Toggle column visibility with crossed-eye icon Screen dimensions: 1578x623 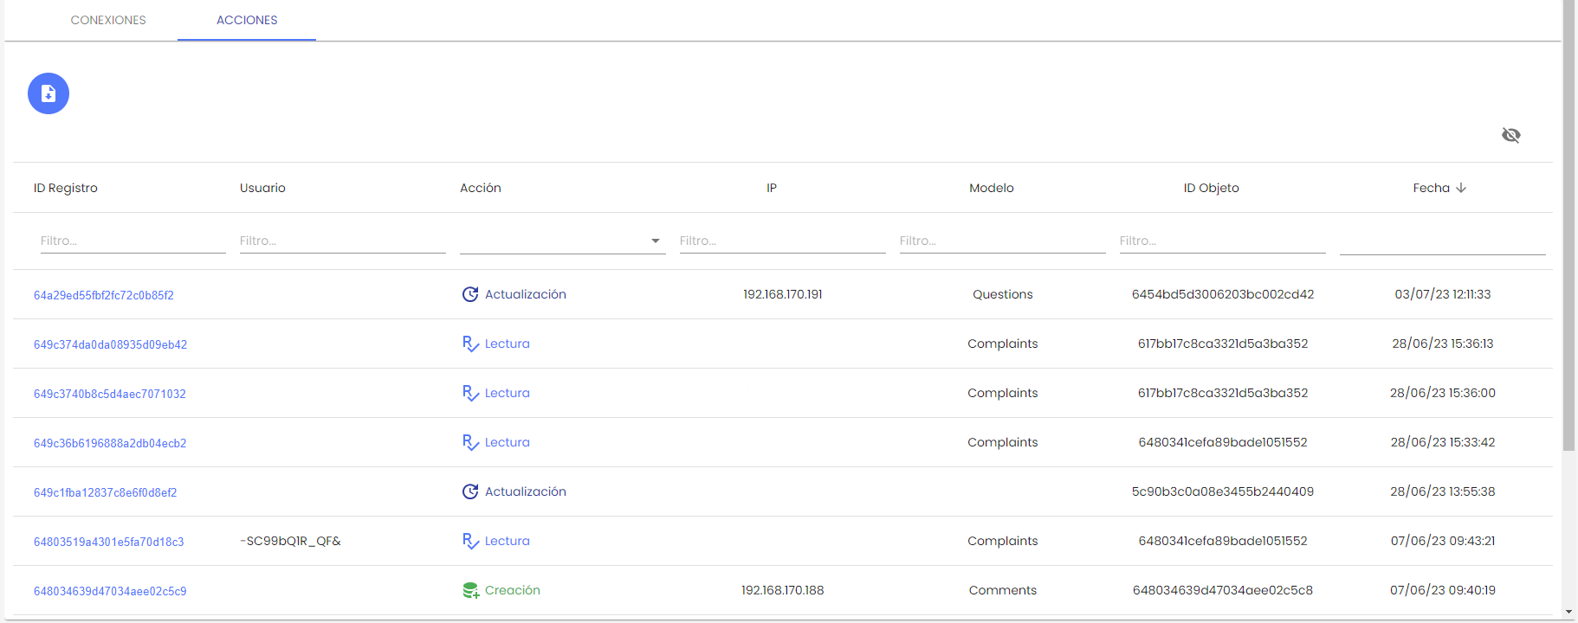(x=1510, y=135)
